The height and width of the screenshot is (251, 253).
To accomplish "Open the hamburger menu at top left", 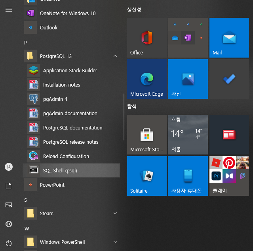I will pyautogui.click(x=9, y=10).
